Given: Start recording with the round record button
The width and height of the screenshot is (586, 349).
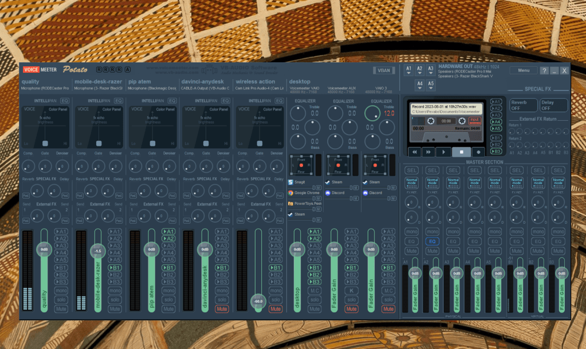Looking at the screenshot, I should 478,152.
